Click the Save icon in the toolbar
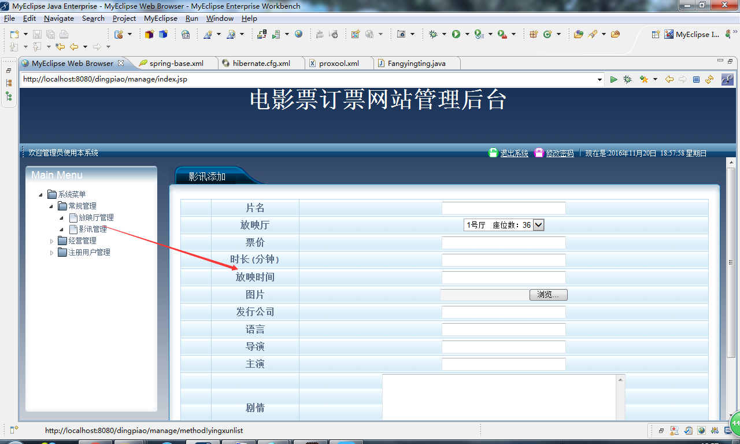Screen dimensions: 740x444 (37, 35)
